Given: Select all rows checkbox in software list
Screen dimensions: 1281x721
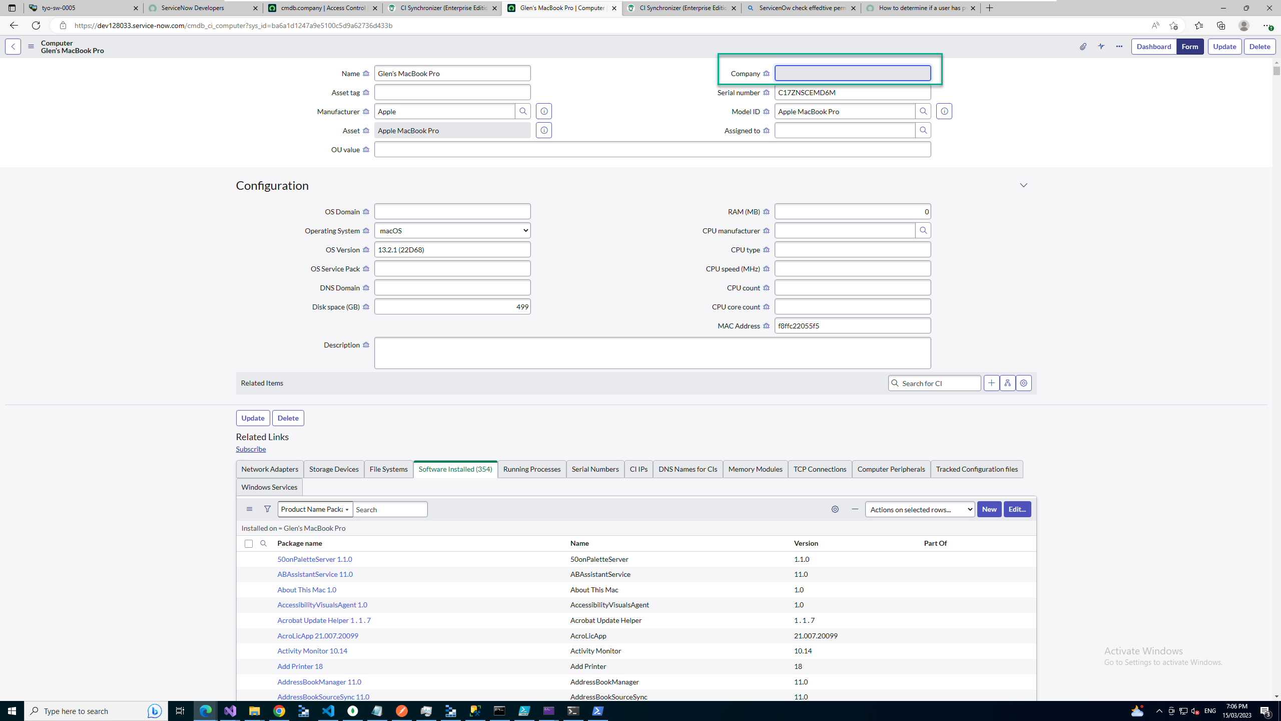Looking at the screenshot, I should tap(249, 544).
